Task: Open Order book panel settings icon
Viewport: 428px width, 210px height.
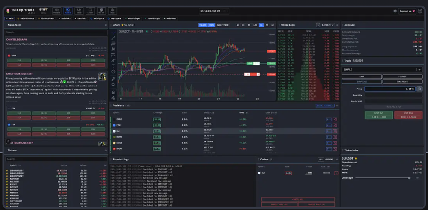Action: pos(337,25)
